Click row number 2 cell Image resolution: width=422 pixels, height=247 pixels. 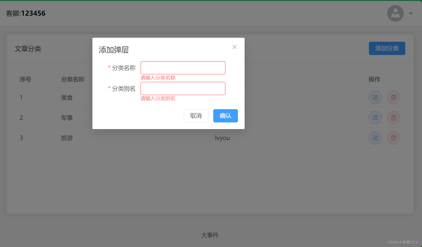pos(21,118)
